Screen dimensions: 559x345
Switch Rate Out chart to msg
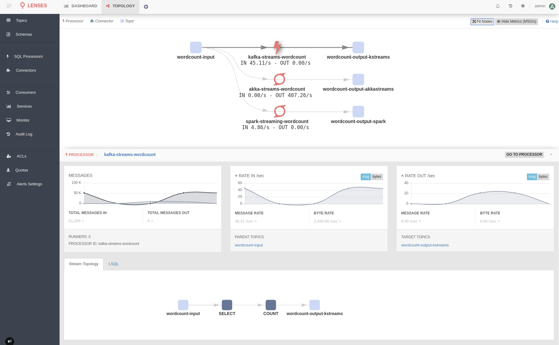532,177
